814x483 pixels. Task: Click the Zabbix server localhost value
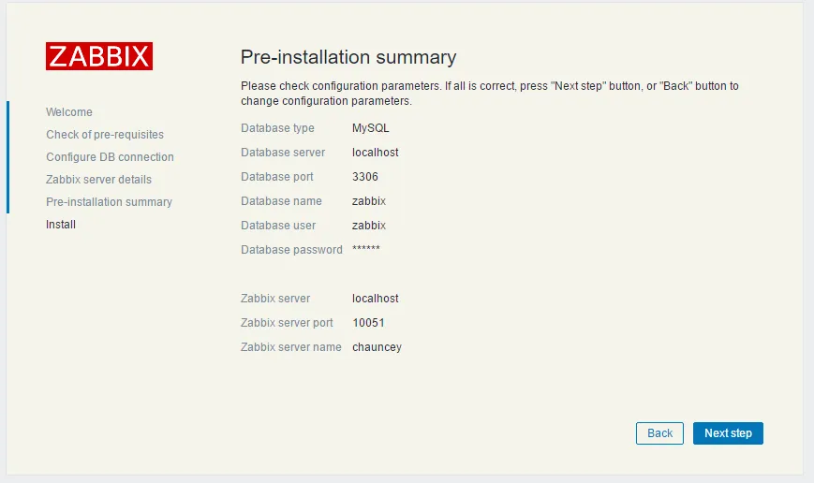click(x=375, y=299)
